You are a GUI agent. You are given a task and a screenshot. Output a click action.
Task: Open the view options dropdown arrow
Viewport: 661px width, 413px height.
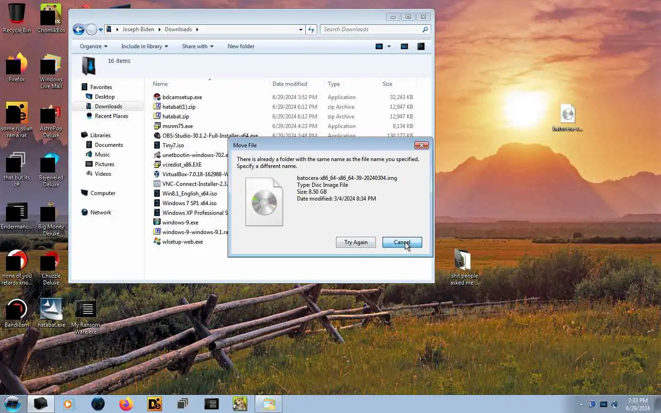click(x=389, y=46)
